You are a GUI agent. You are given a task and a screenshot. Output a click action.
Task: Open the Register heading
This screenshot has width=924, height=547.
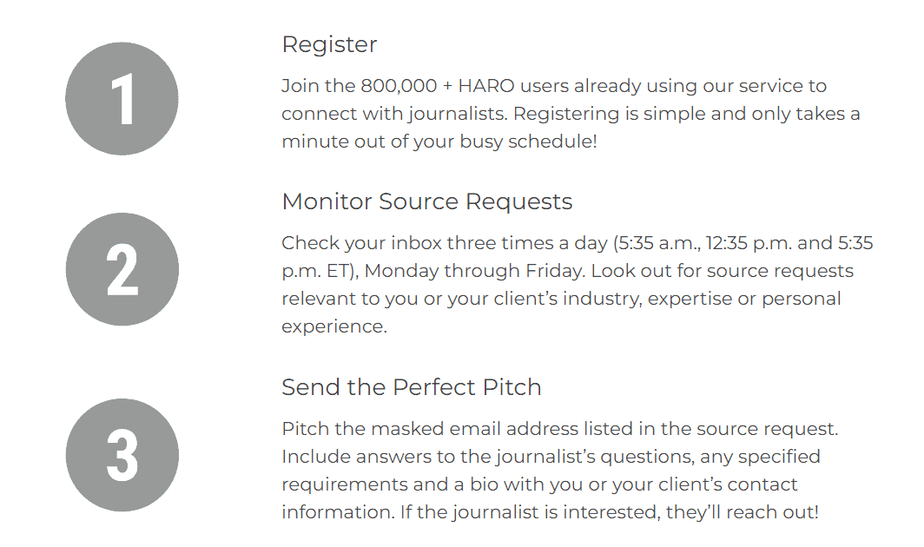pyautogui.click(x=329, y=45)
